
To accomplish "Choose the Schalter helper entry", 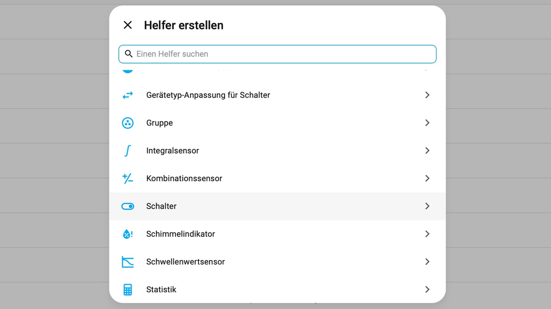I will pyautogui.click(x=161, y=206).
